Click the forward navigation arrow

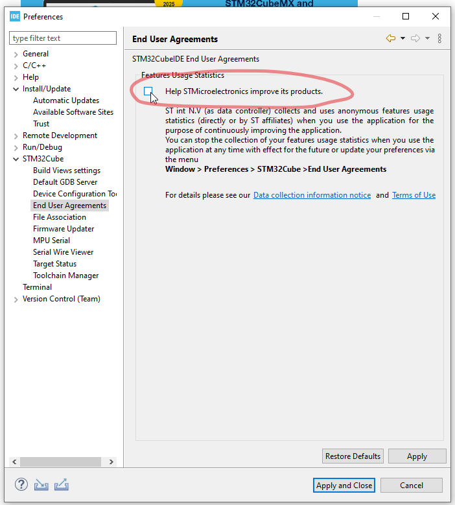[415, 38]
